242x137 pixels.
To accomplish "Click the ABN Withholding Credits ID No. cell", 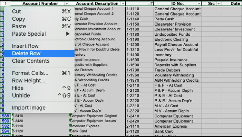I will [177, 80].
